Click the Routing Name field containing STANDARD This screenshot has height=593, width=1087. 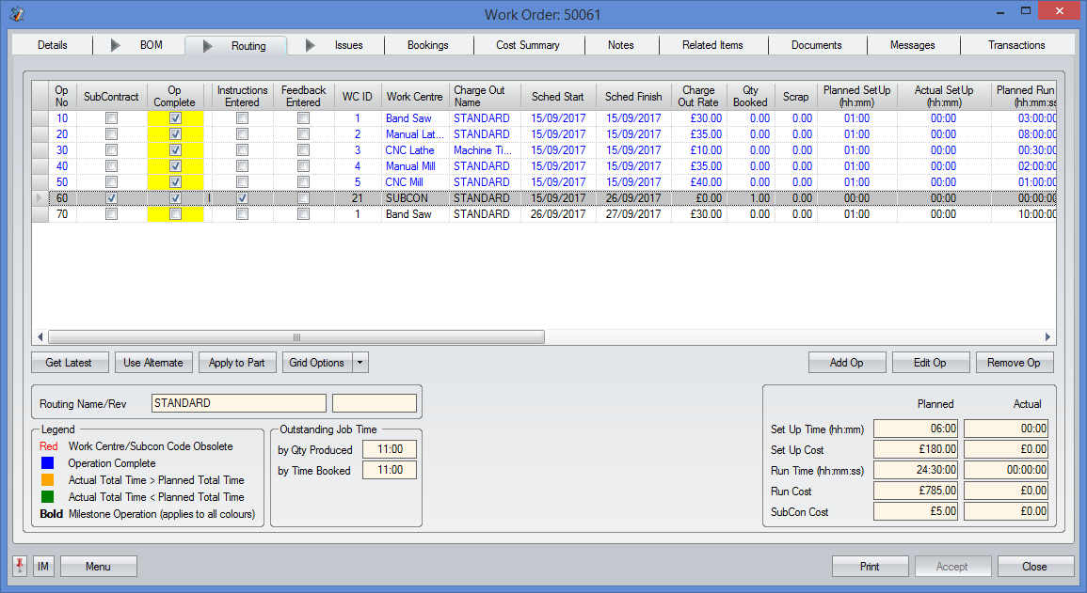238,403
